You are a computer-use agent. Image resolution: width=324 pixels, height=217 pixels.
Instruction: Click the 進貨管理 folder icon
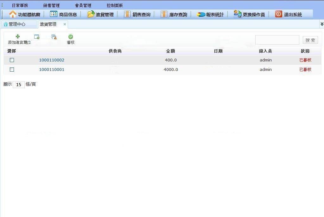click(x=91, y=14)
